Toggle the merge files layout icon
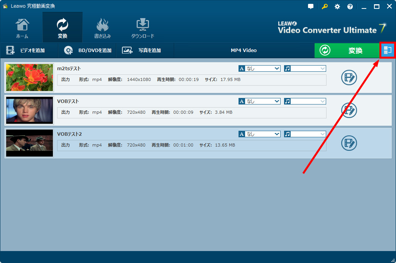Screen dimensions: 396x263 pyautogui.click(x=388, y=50)
